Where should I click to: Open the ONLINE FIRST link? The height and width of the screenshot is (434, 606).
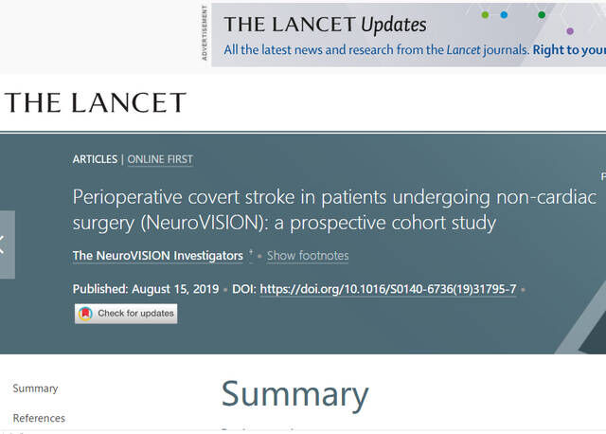pos(159,159)
